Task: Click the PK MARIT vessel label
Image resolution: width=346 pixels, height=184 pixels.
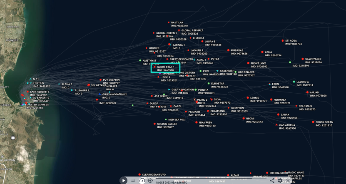Action: click(x=194, y=112)
